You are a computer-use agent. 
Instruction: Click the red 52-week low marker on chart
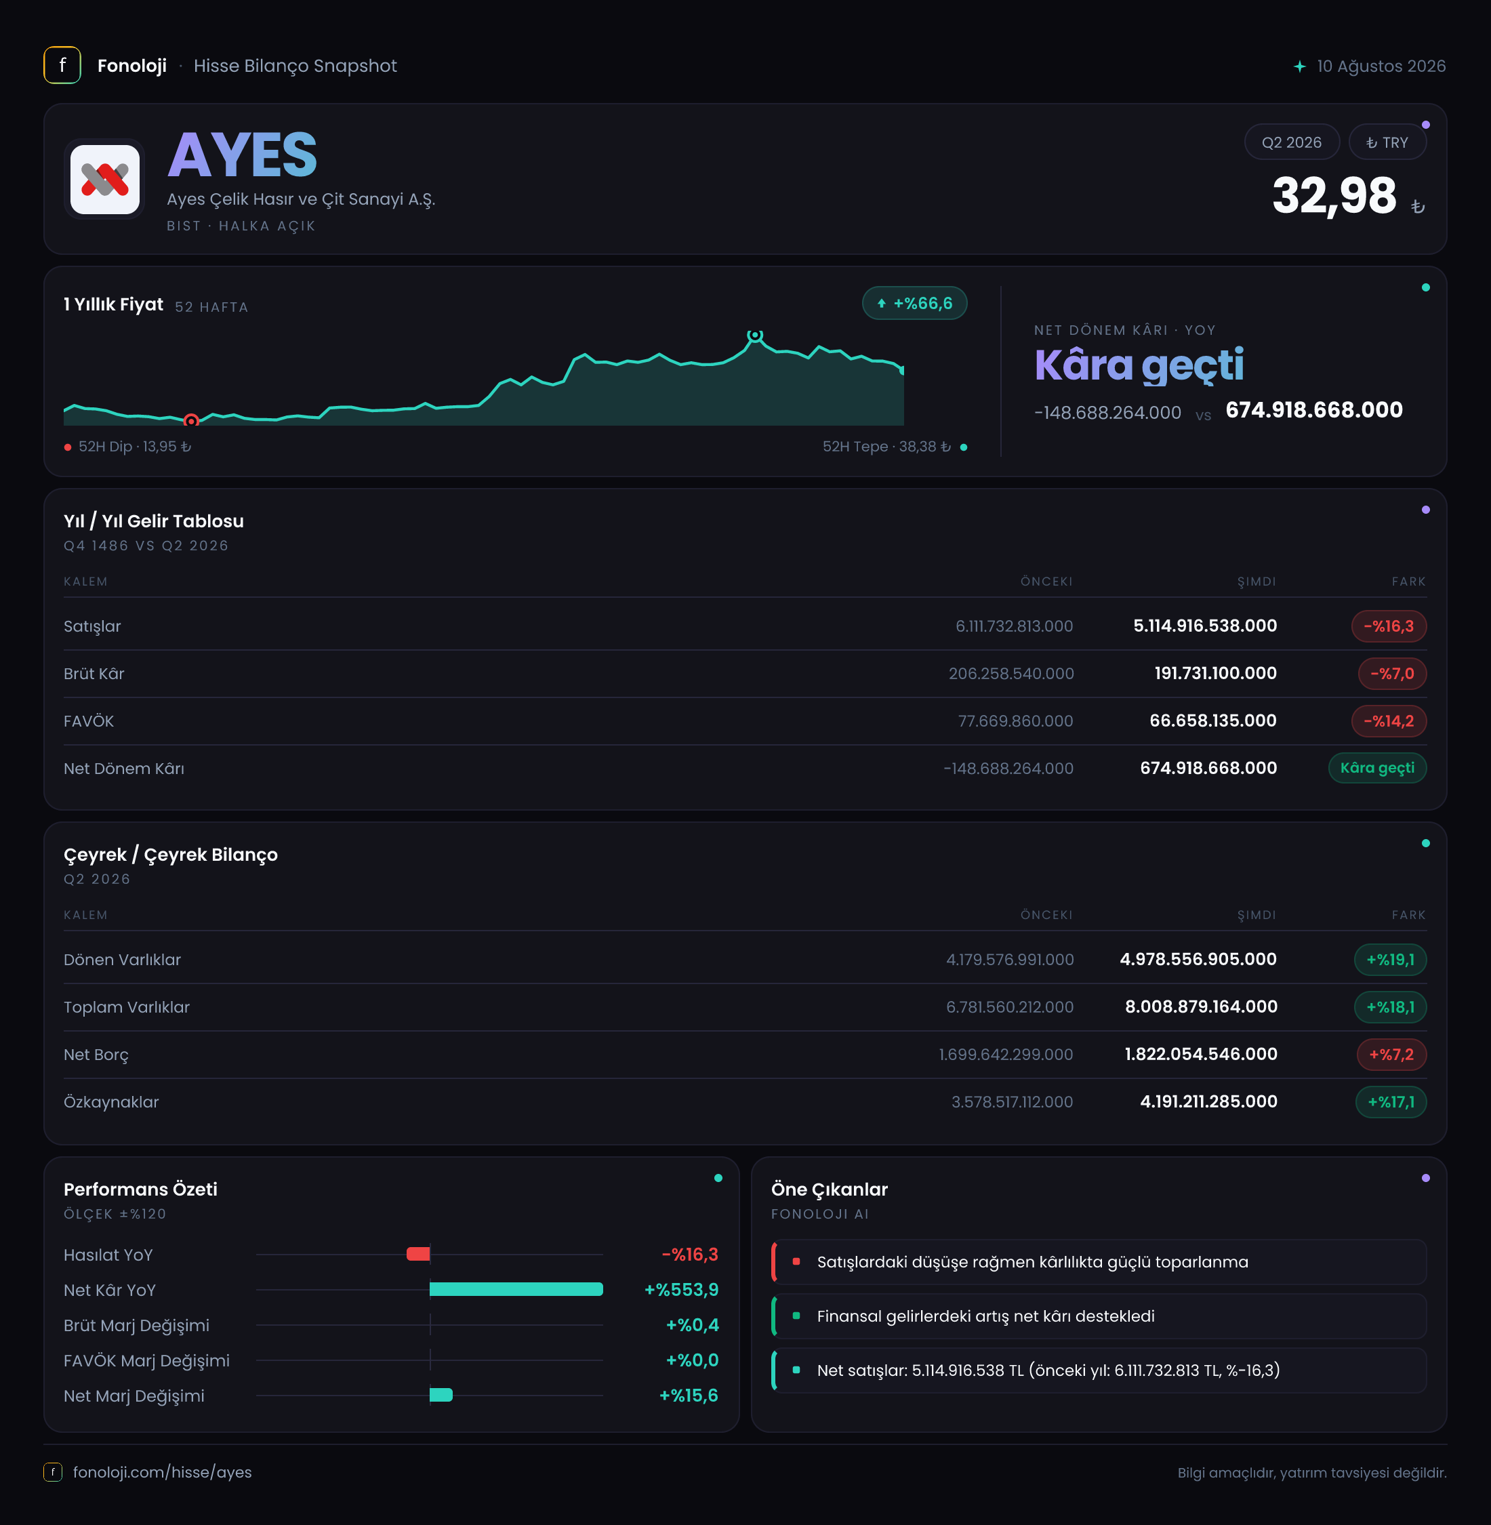[x=191, y=421]
